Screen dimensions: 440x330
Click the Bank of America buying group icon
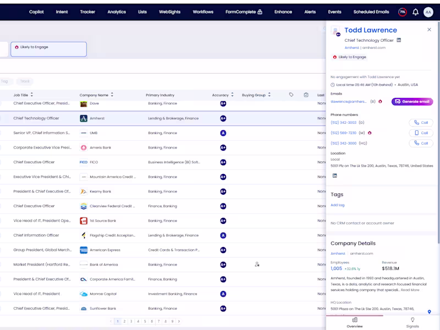[257, 265]
